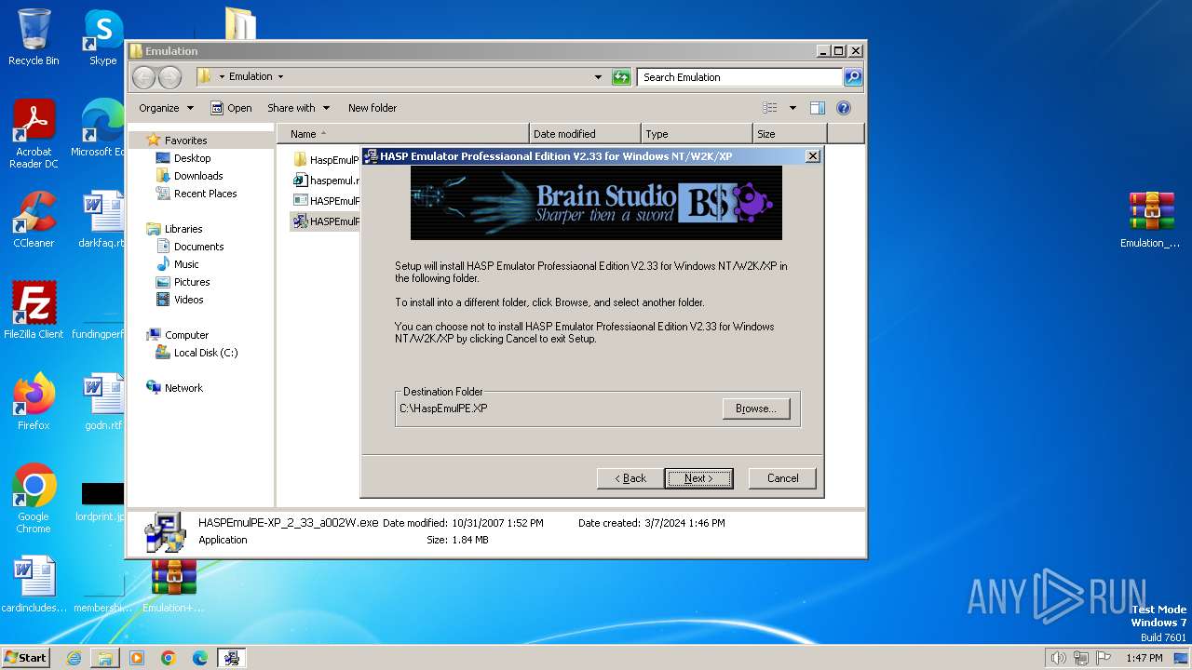Click New folder toolbar button
This screenshot has height=670, width=1192.
[x=372, y=108]
